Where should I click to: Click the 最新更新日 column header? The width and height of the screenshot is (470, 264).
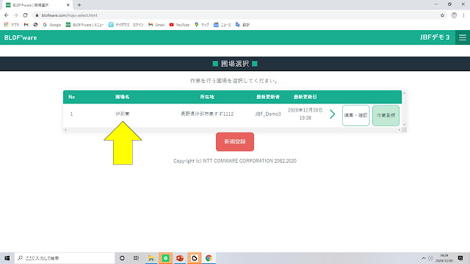[x=305, y=97]
